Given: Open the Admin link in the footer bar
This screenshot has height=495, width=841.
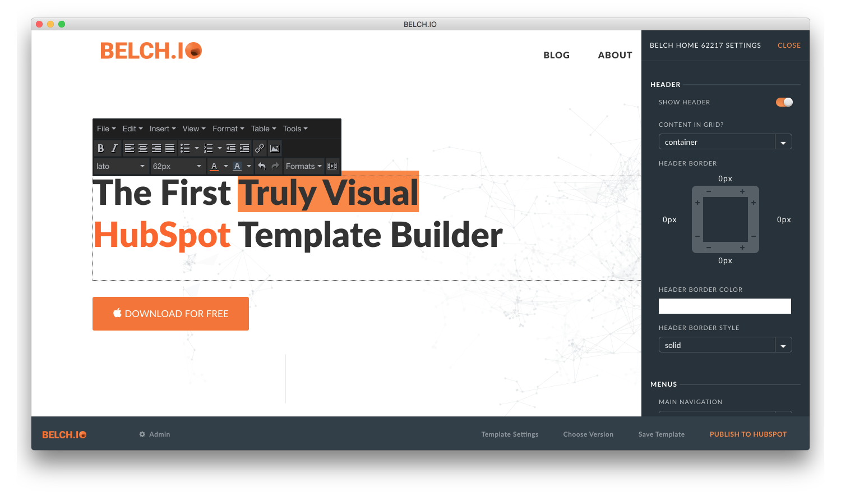Looking at the screenshot, I should pos(155,434).
